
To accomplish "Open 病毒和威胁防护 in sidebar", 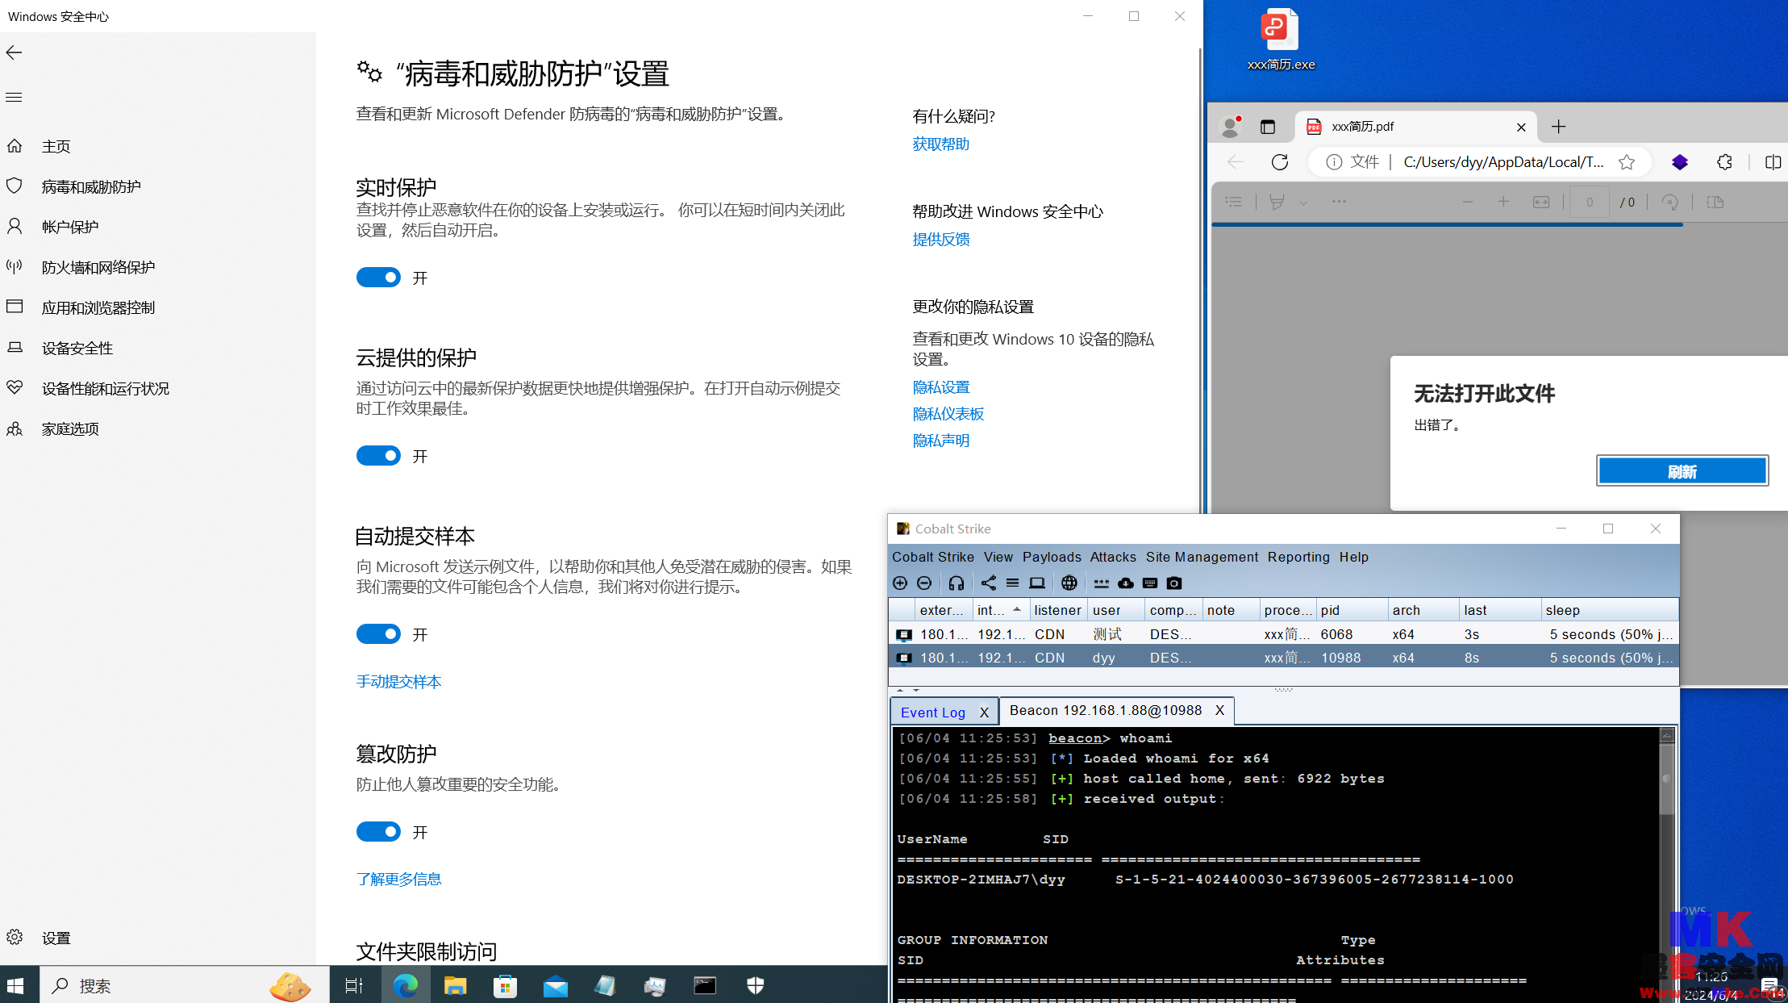I will coord(90,186).
